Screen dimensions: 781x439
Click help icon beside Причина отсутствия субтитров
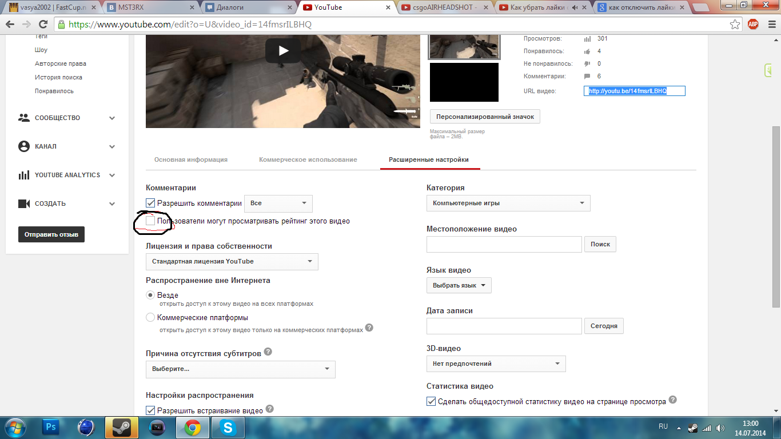click(268, 352)
